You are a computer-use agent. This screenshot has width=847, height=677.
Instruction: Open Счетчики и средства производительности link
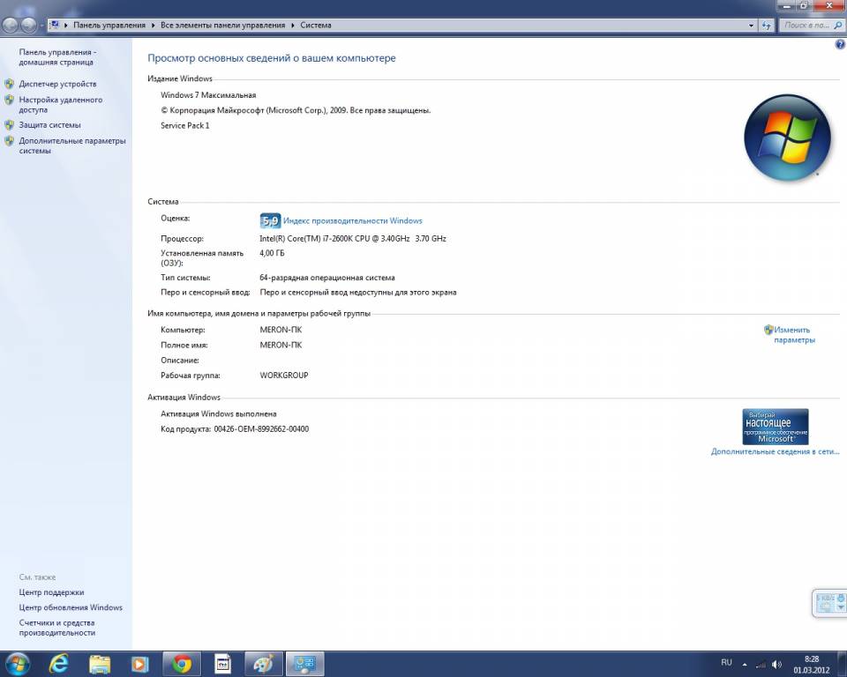[x=57, y=628]
